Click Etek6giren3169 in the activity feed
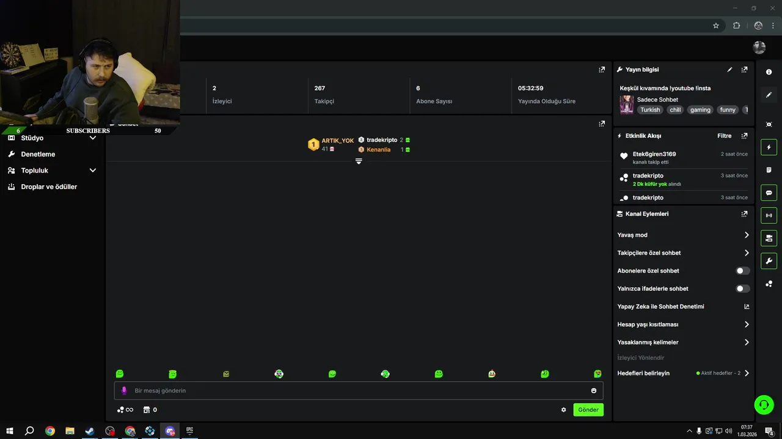This screenshot has height=439, width=782. (x=654, y=154)
